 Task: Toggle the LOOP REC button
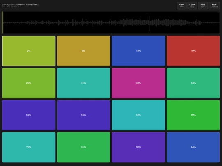(192, 6)
